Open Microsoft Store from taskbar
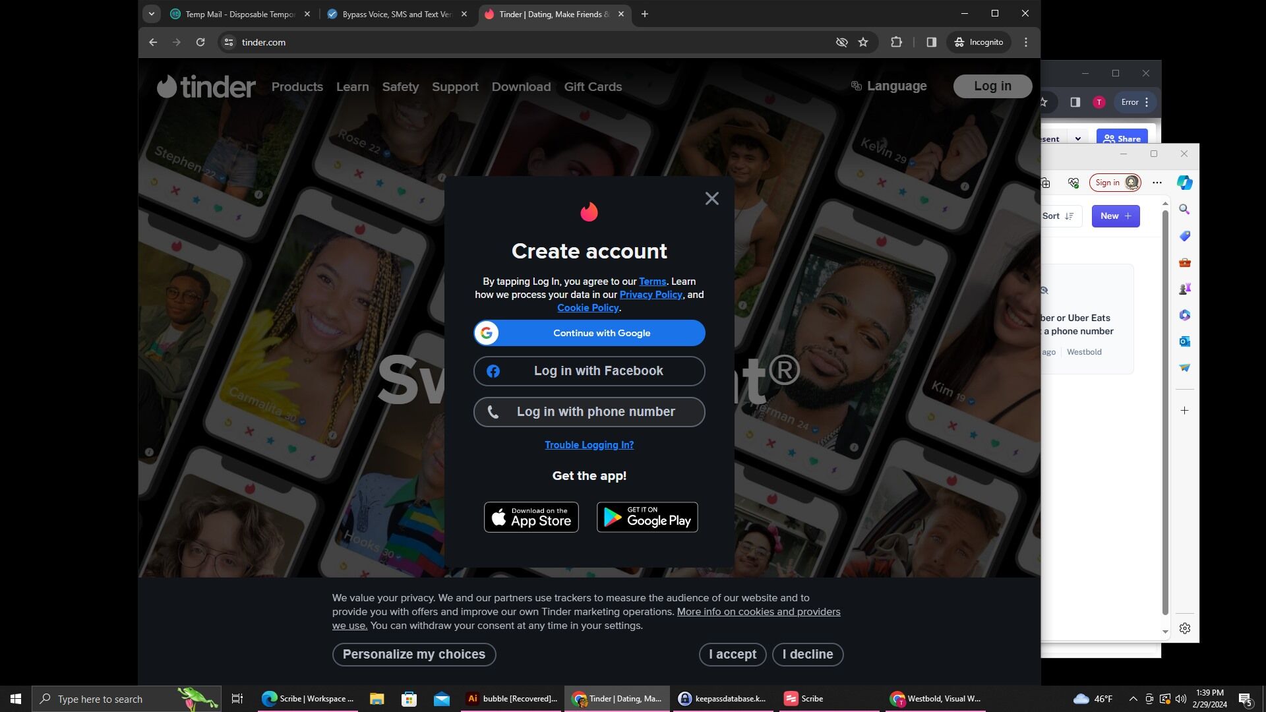This screenshot has width=1266, height=712. point(409,699)
